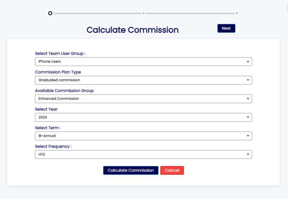This screenshot has height=199, width=288.
Task: Click the Next button
Action: pyautogui.click(x=226, y=29)
